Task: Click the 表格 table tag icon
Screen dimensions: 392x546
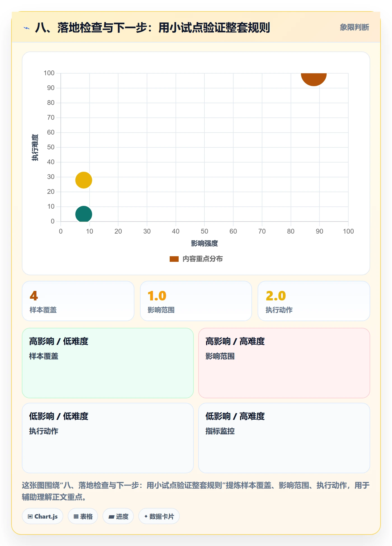Action: 76,516
